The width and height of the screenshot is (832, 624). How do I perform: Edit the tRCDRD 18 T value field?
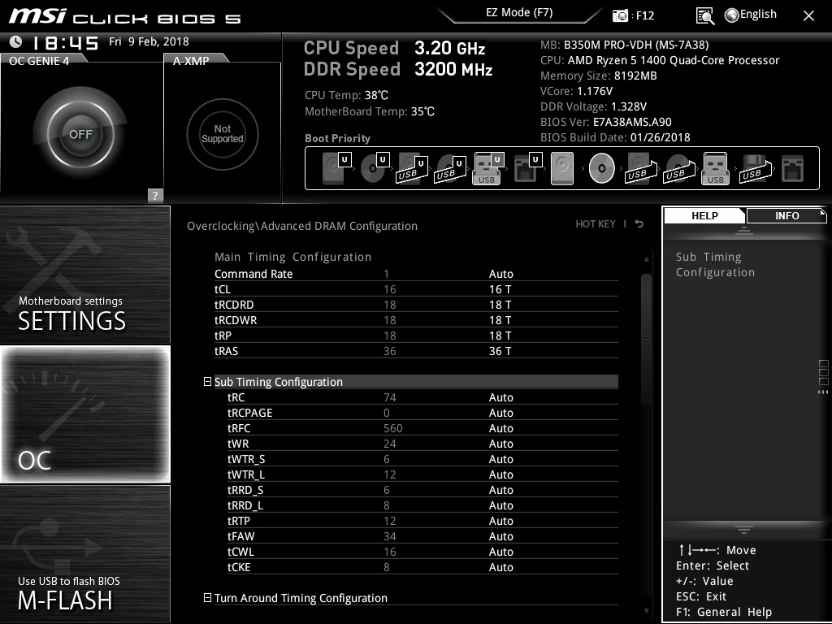[500, 305]
